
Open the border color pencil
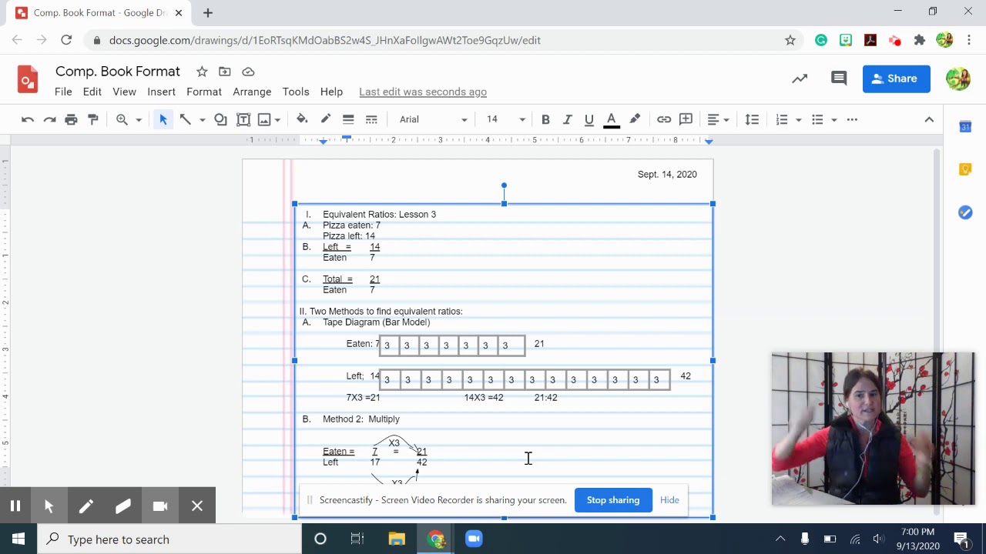[x=326, y=119]
